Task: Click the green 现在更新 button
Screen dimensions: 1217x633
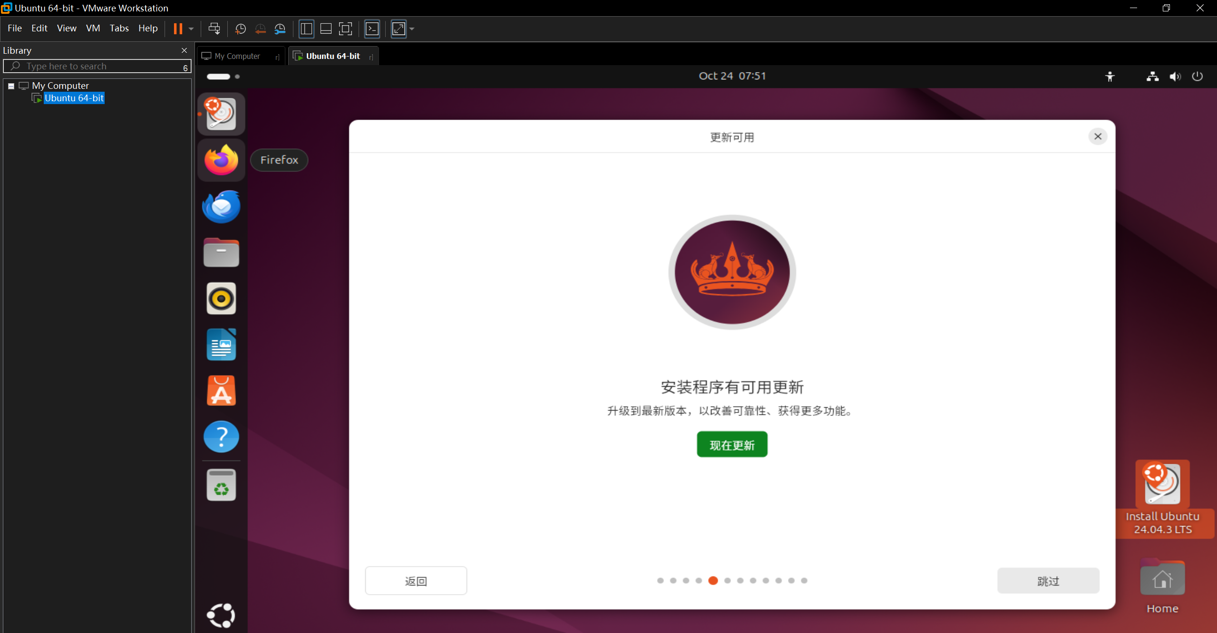Action: (x=731, y=444)
